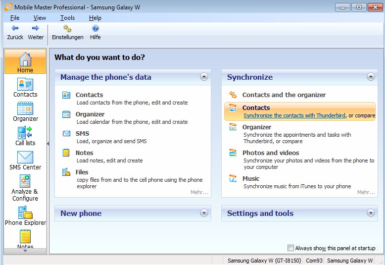Click the Photos and videos heading

pos(271,153)
